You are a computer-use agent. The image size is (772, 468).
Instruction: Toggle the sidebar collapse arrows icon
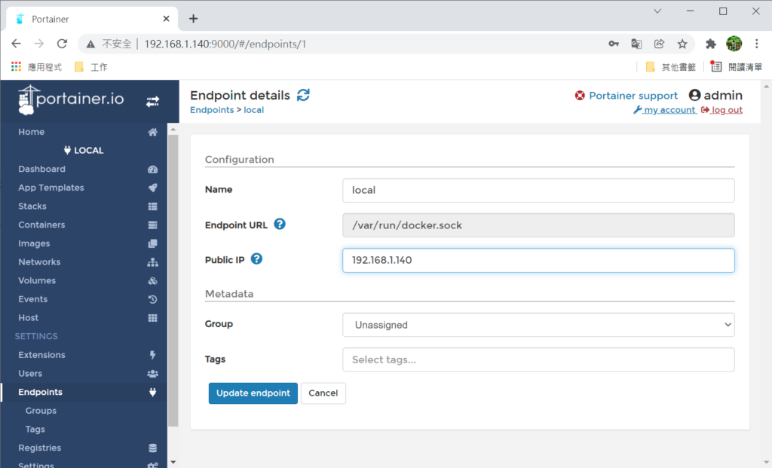click(x=152, y=101)
